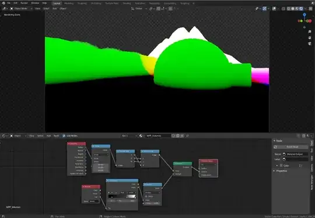Switch to the Shading workspace tab
This screenshot has height=218, width=315.
pyautogui.click(x=127, y=4)
